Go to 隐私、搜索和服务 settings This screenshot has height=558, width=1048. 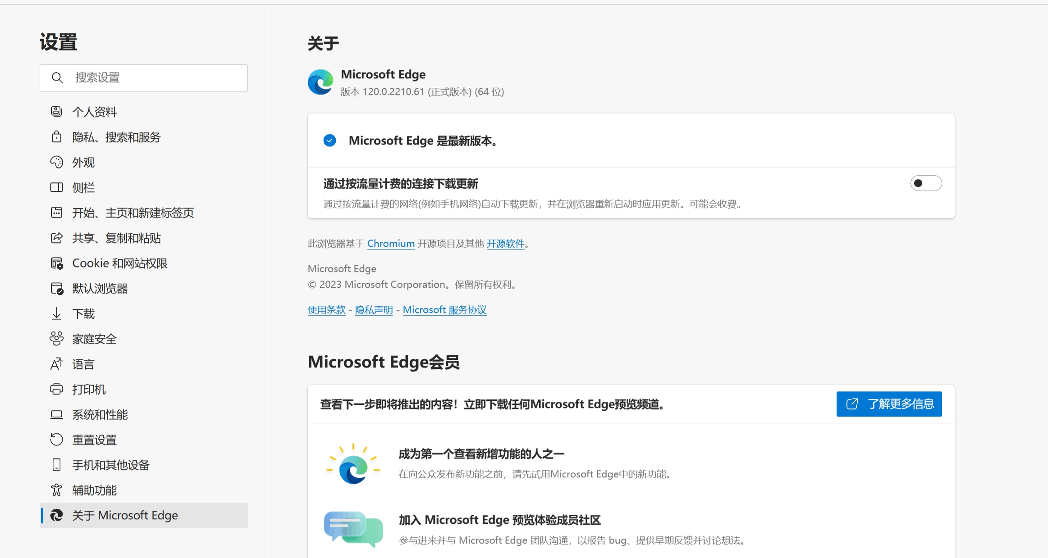coord(144,137)
